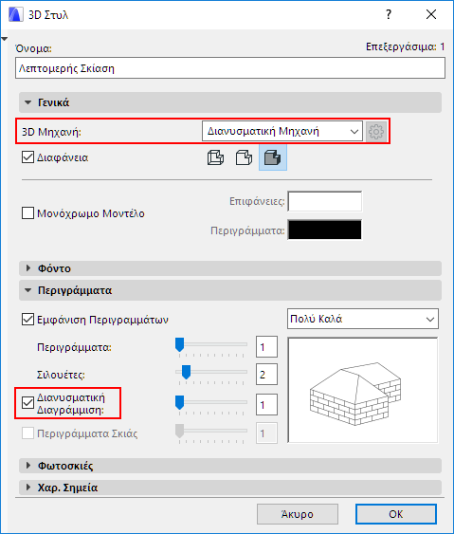Uncheck Διανυσματική Διαγράμμιση checkbox
The height and width of the screenshot is (534, 454).
click(x=27, y=403)
